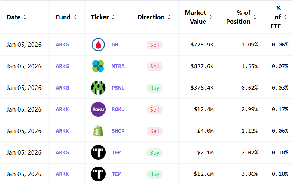Open the ROKU ticker link
Screen dimensions: 296x184
(118, 110)
